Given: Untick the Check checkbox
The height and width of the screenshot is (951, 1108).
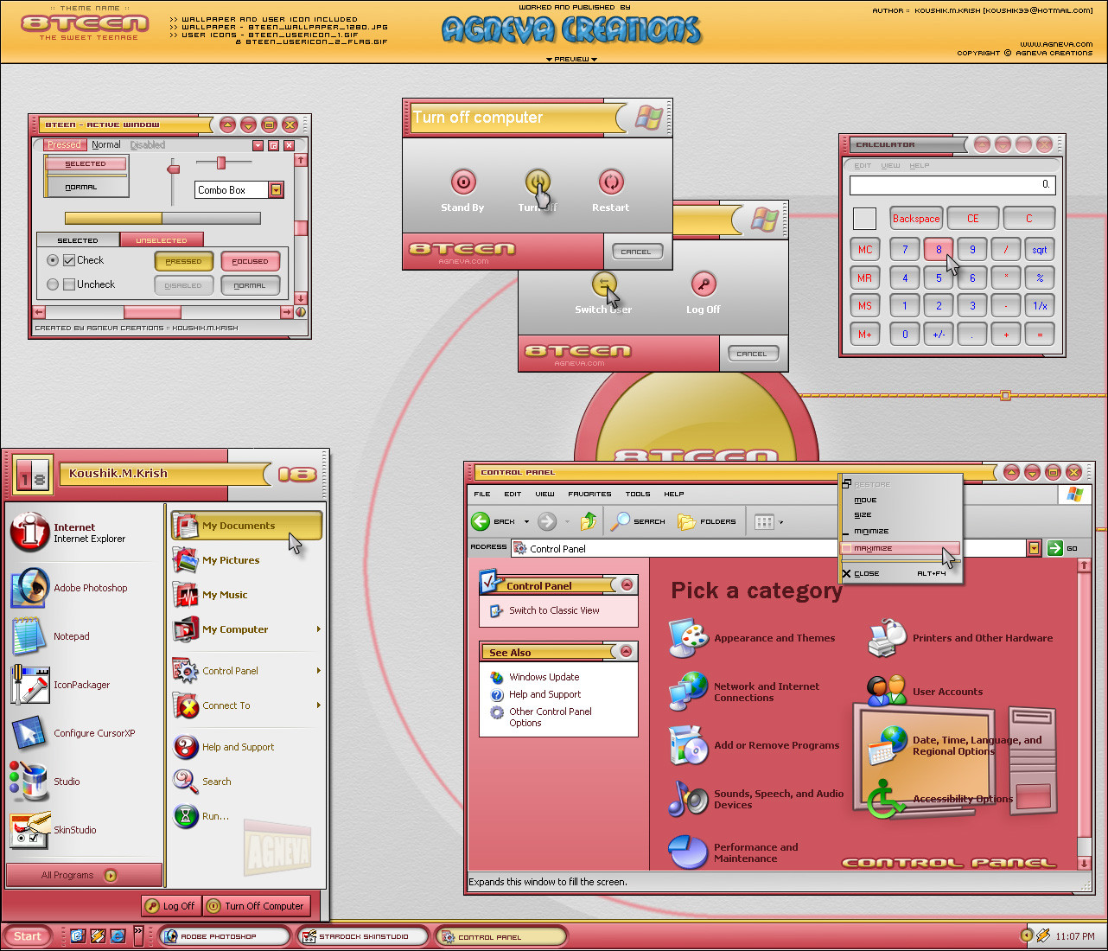Looking at the screenshot, I should tap(69, 260).
